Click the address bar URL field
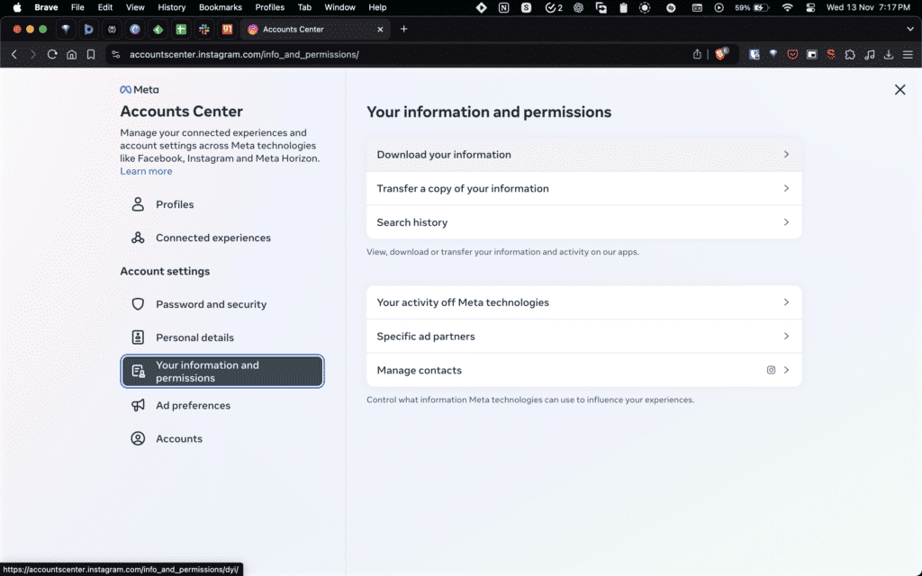922x576 pixels. [400, 54]
